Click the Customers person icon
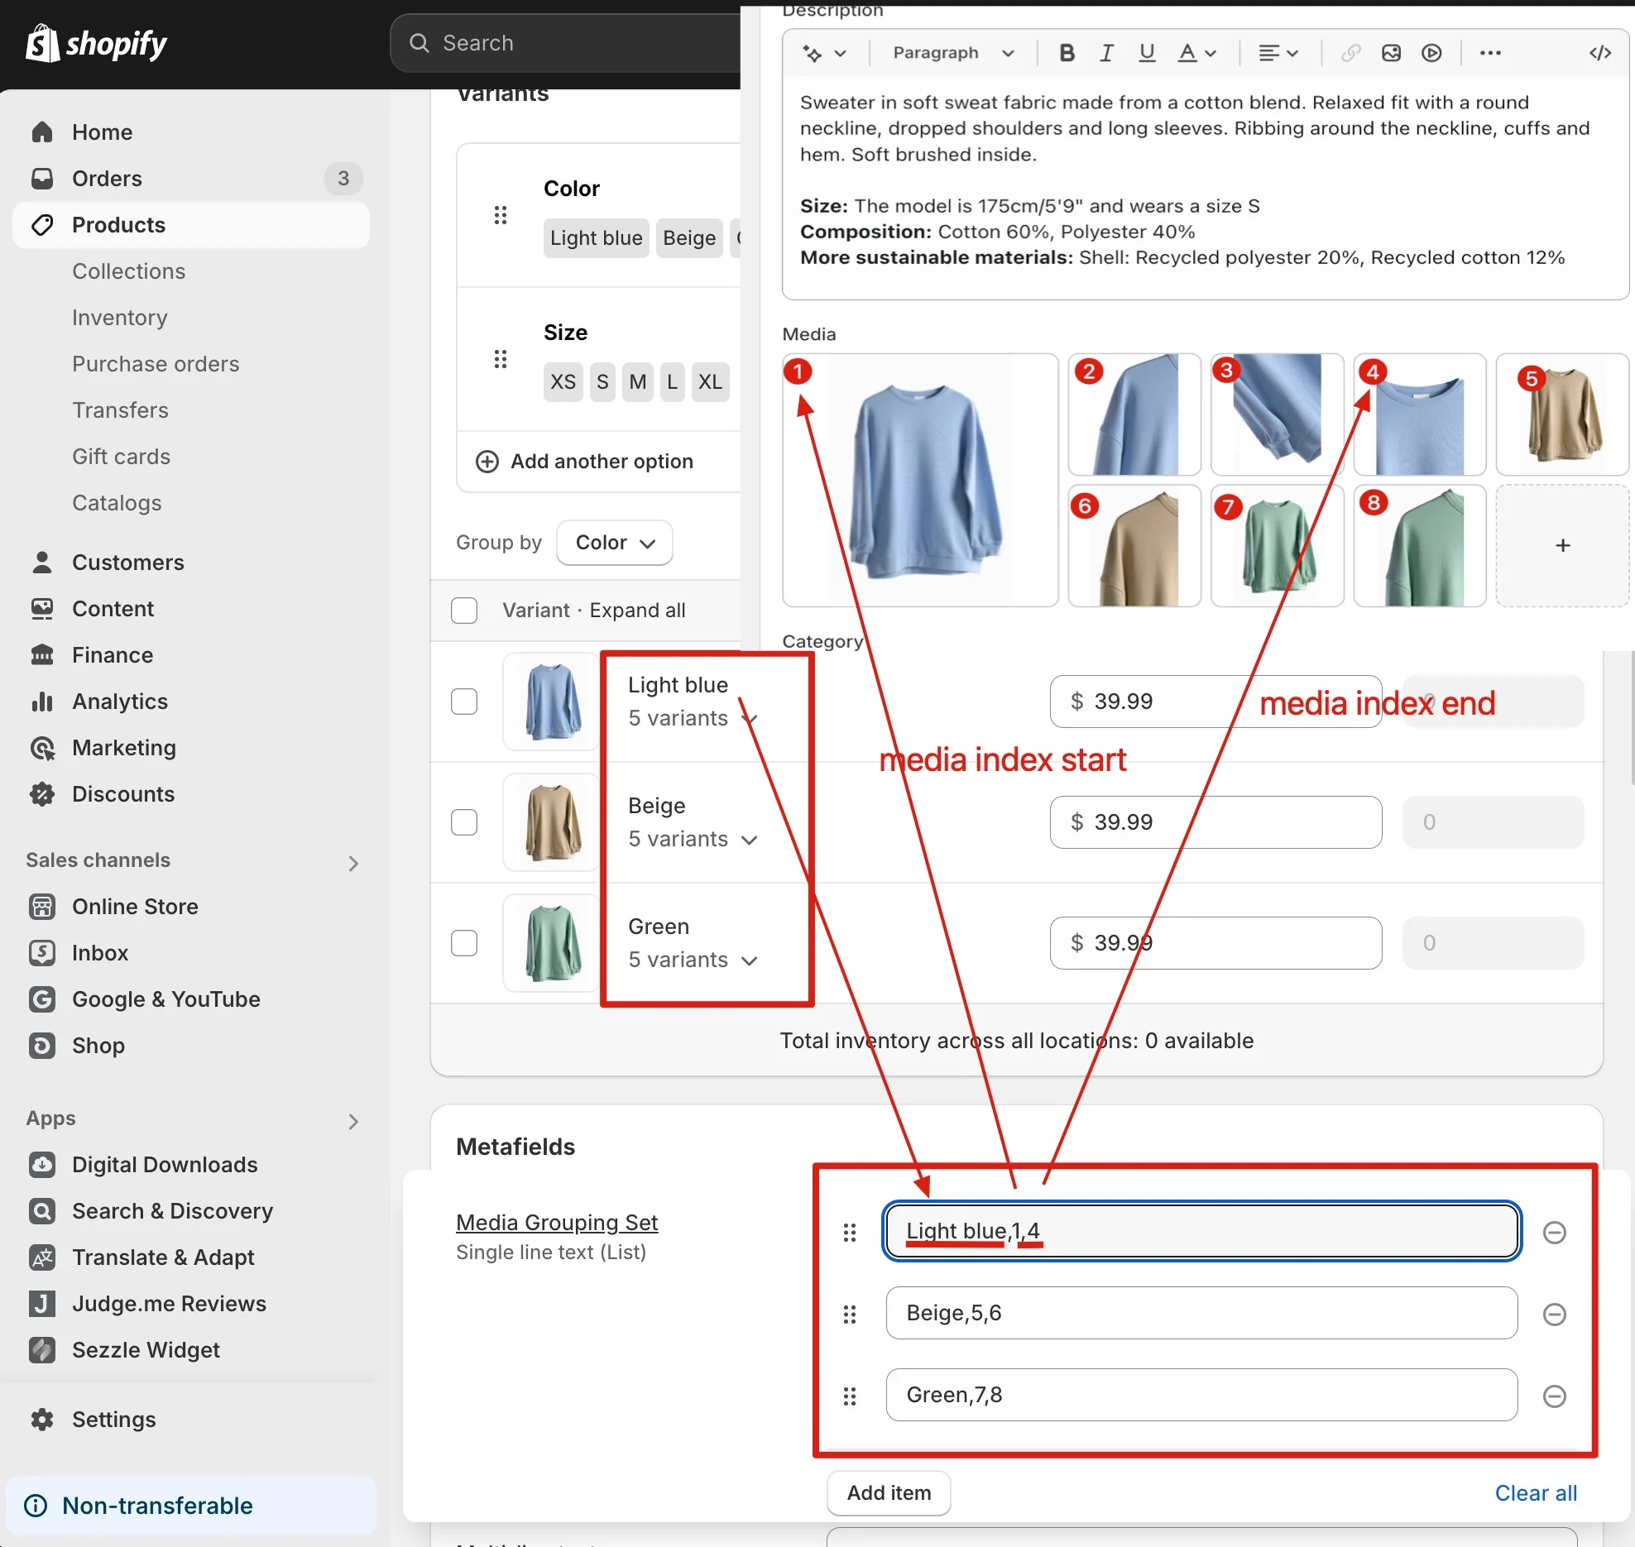This screenshot has width=1635, height=1547. tap(42, 563)
